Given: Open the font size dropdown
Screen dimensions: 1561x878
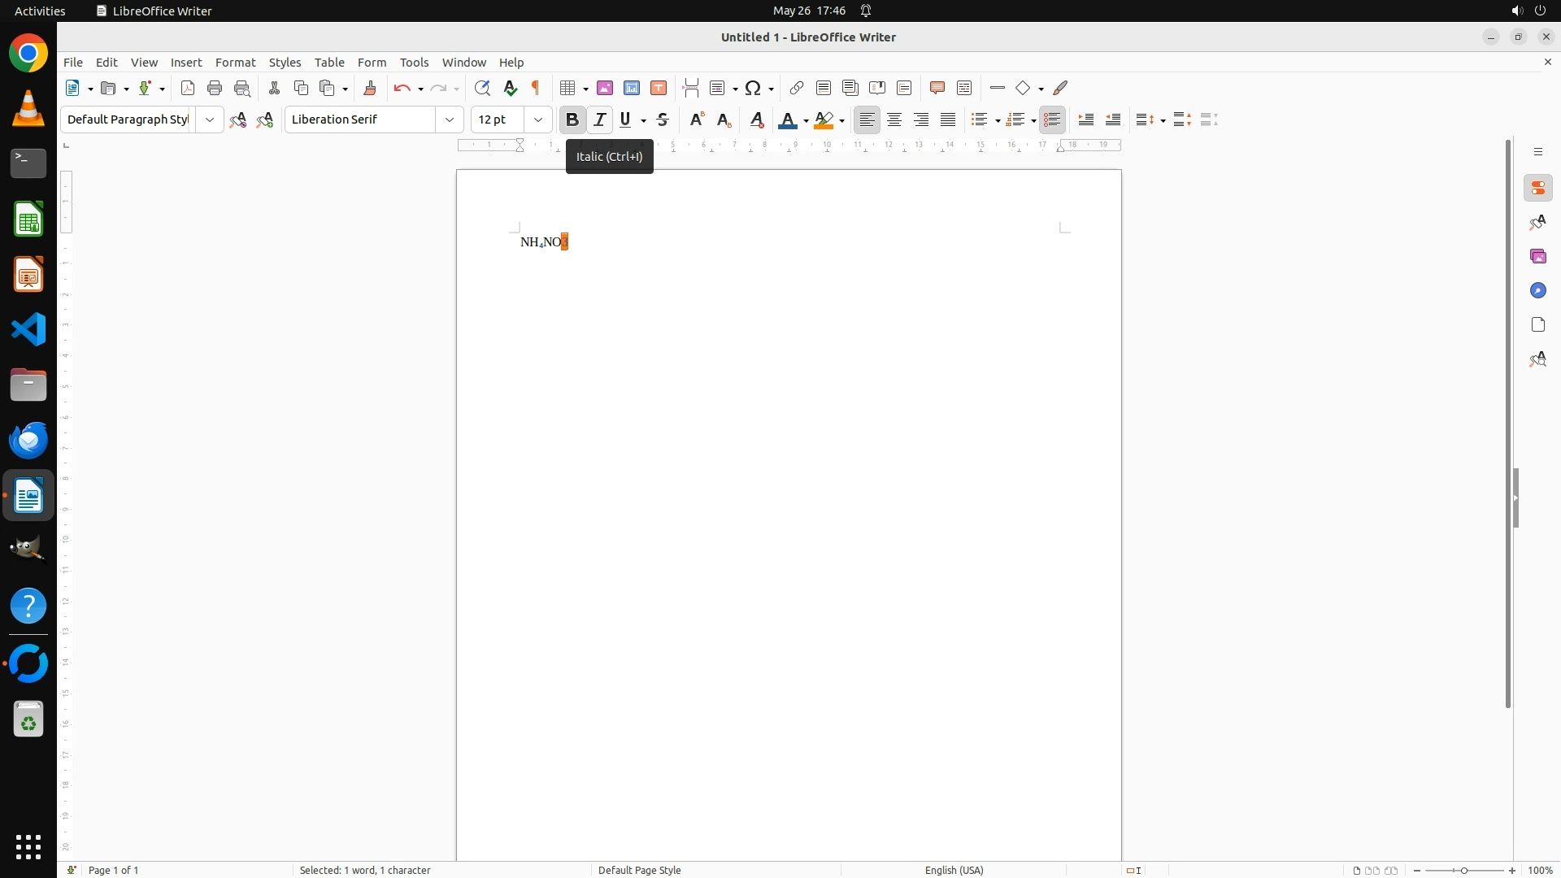Looking at the screenshot, I should [x=538, y=120].
